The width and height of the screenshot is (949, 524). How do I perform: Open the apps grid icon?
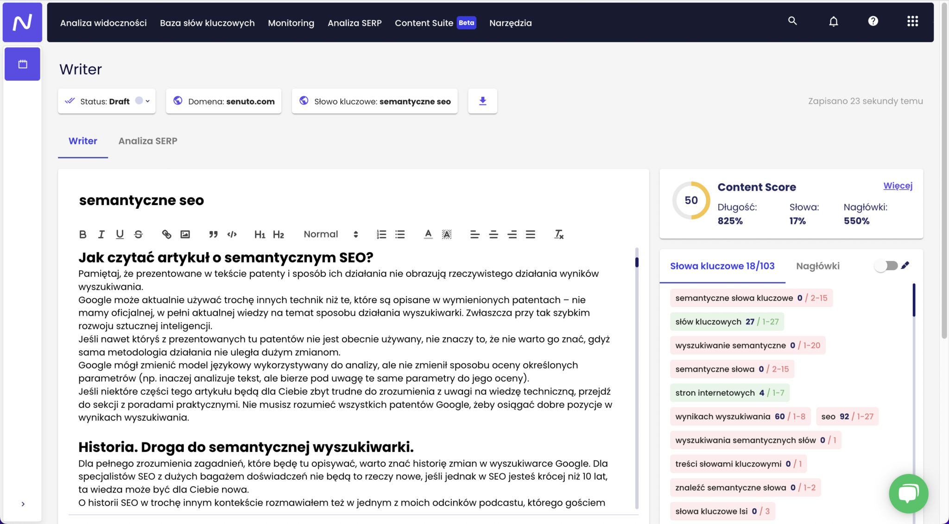coord(912,21)
